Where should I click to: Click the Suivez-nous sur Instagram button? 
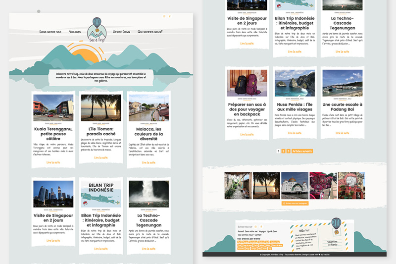295,204
